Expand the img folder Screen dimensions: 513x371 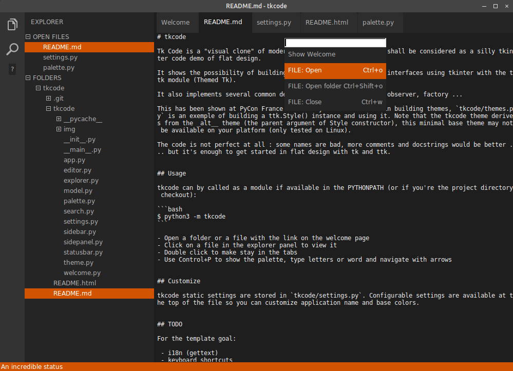(59, 129)
